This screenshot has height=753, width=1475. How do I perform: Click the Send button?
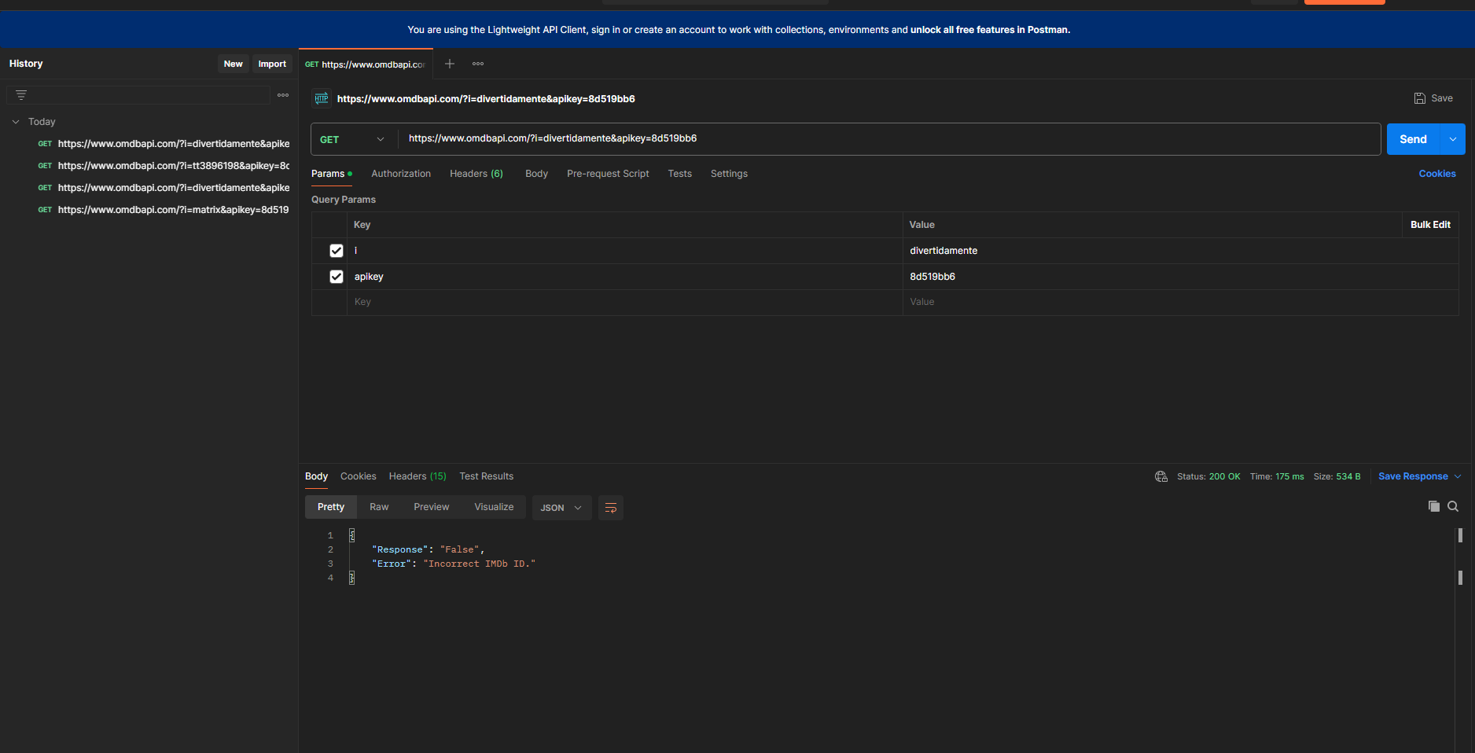[1413, 139]
